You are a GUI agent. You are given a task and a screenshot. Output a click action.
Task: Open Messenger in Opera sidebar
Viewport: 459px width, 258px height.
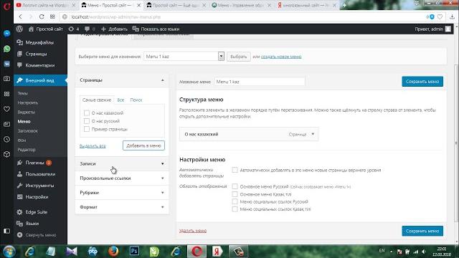tap(6, 34)
